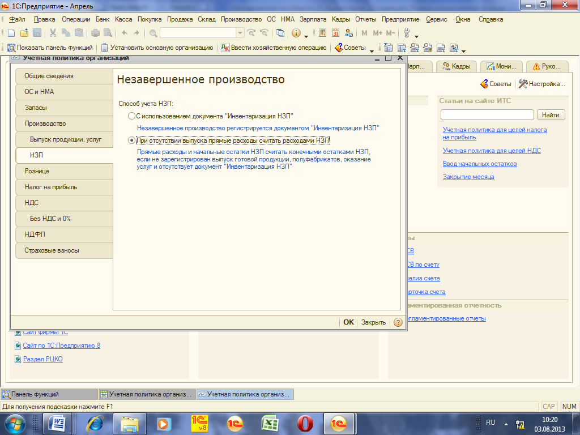Switch to ОС и НМА section
Viewport: 580px width, 435px height.
[65, 92]
